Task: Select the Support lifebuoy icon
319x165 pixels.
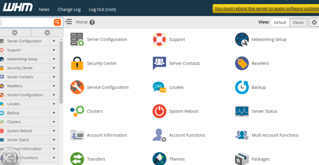Action: pyautogui.click(x=159, y=40)
